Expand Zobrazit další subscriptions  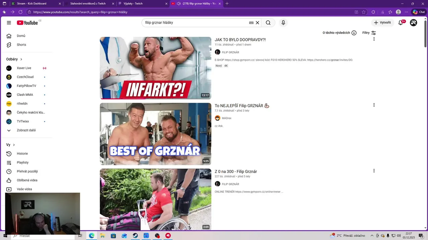[x=27, y=130]
